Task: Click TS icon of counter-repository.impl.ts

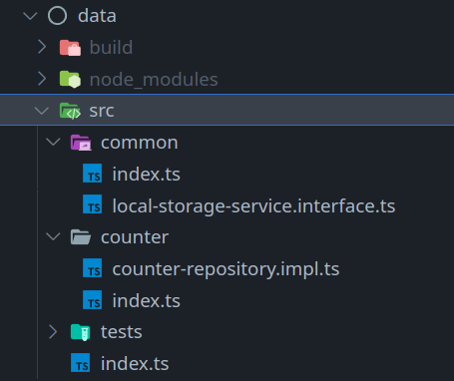Action: tap(93, 269)
